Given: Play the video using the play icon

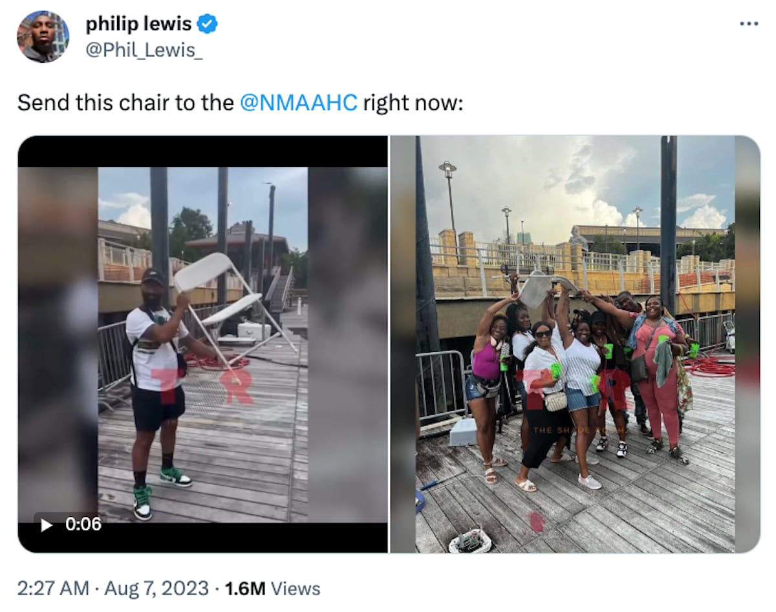Looking at the screenshot, I should (47, 524).
